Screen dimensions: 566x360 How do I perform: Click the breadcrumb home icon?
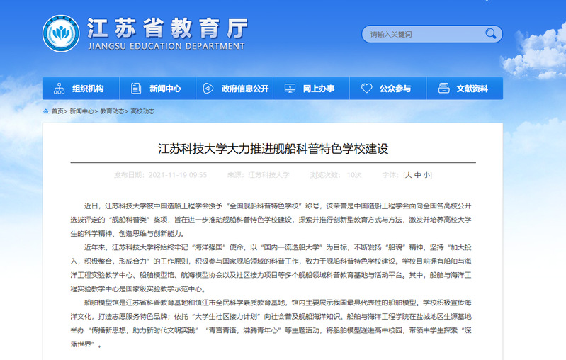[x=46, y=111]
